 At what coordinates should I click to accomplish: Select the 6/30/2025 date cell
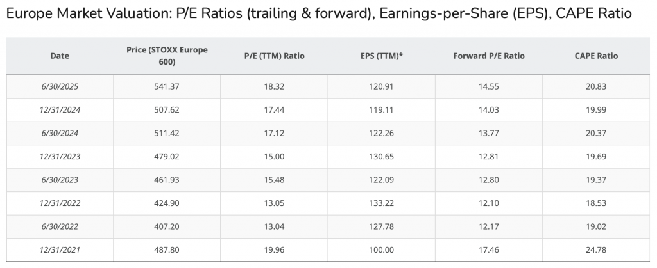(x=60, y=86)
